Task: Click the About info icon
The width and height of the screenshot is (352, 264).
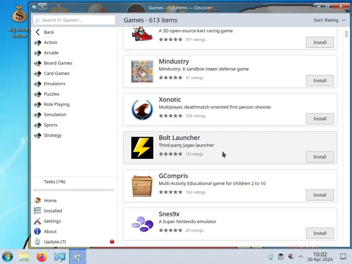Action: (x=37, y=231)
